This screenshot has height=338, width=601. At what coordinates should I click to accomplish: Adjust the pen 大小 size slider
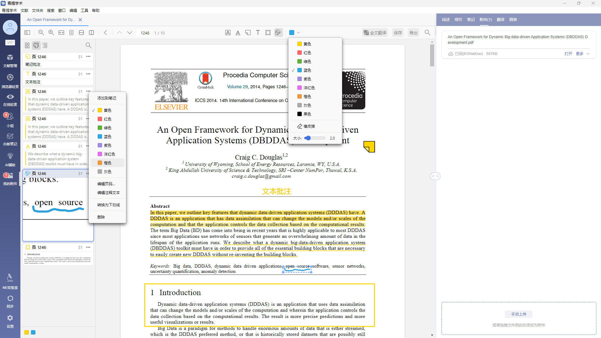tap(308, 138)
